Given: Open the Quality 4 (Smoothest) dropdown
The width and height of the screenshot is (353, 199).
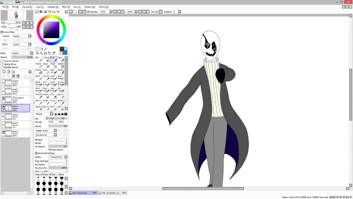Looking at the screenshot, I should click(x=66, y=157).
